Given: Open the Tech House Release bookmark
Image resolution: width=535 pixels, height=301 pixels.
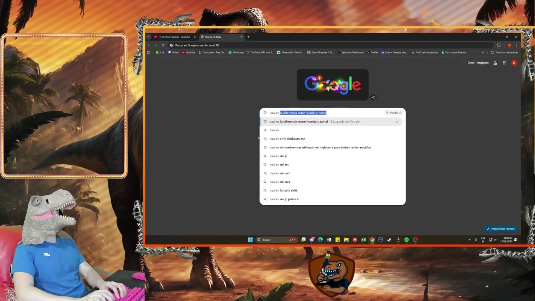Looking at the screenshot, I should (x=454, y=52).
